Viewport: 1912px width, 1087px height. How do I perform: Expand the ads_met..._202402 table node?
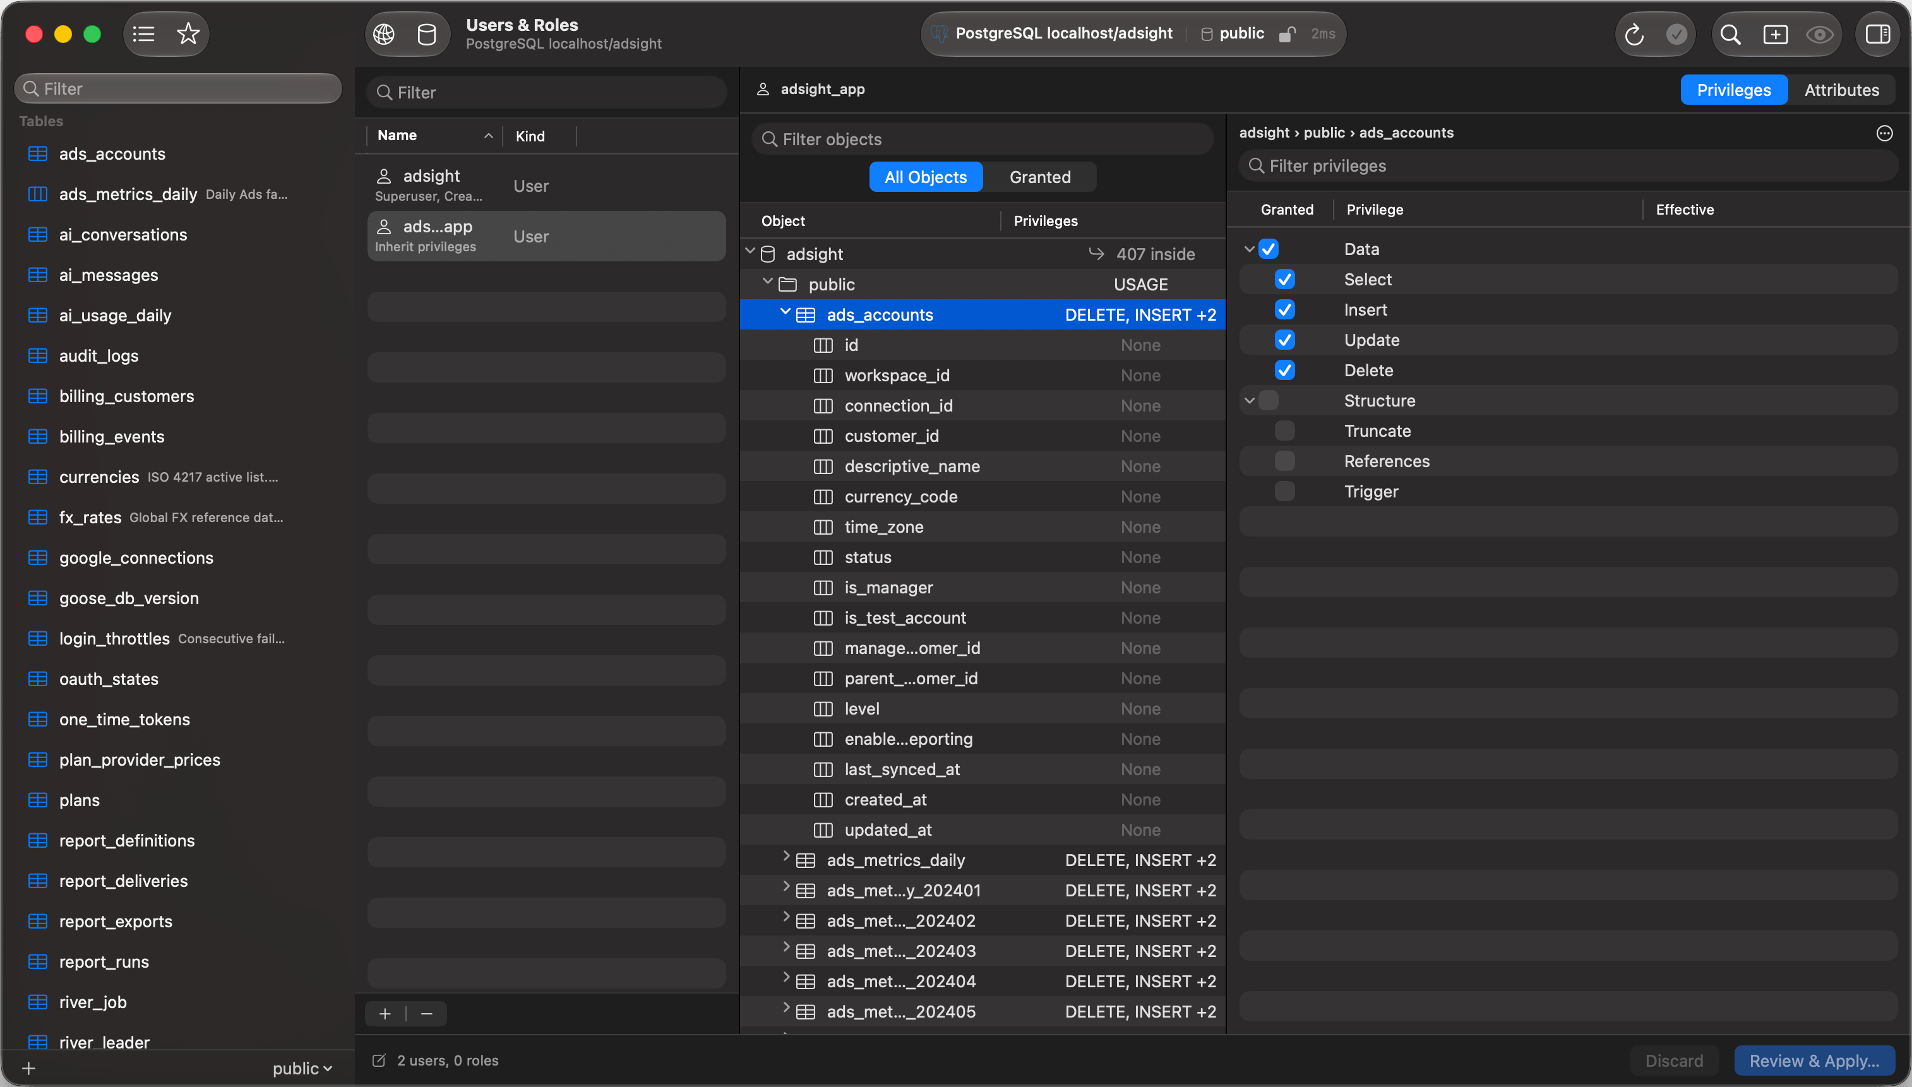click(786, 918)
